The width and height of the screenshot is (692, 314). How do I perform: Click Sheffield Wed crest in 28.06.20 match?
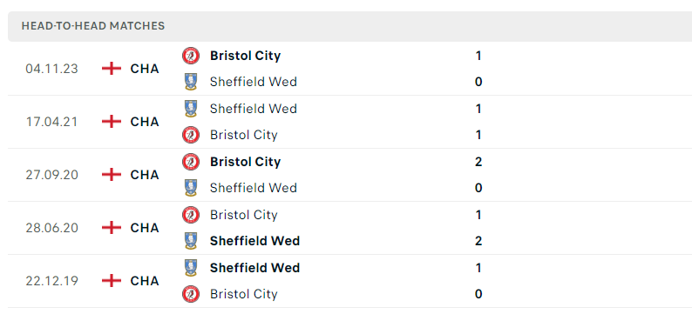click(x=191, y=241)
